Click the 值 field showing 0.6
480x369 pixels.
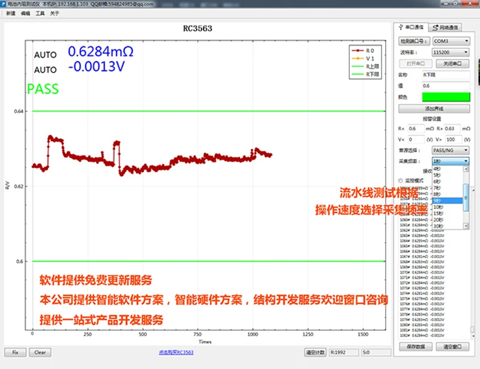pos(446,86)
